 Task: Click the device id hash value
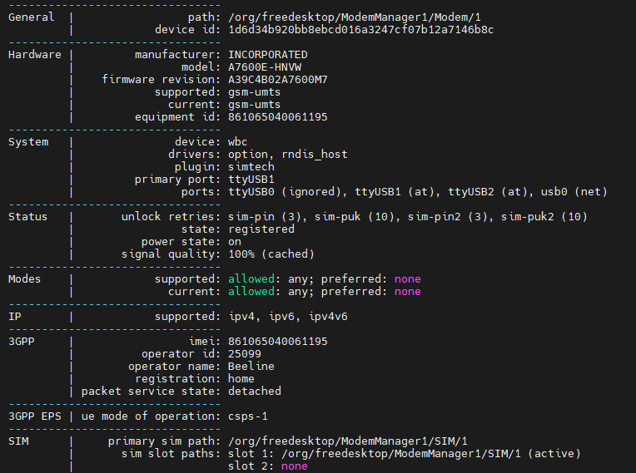pos(360,30)
